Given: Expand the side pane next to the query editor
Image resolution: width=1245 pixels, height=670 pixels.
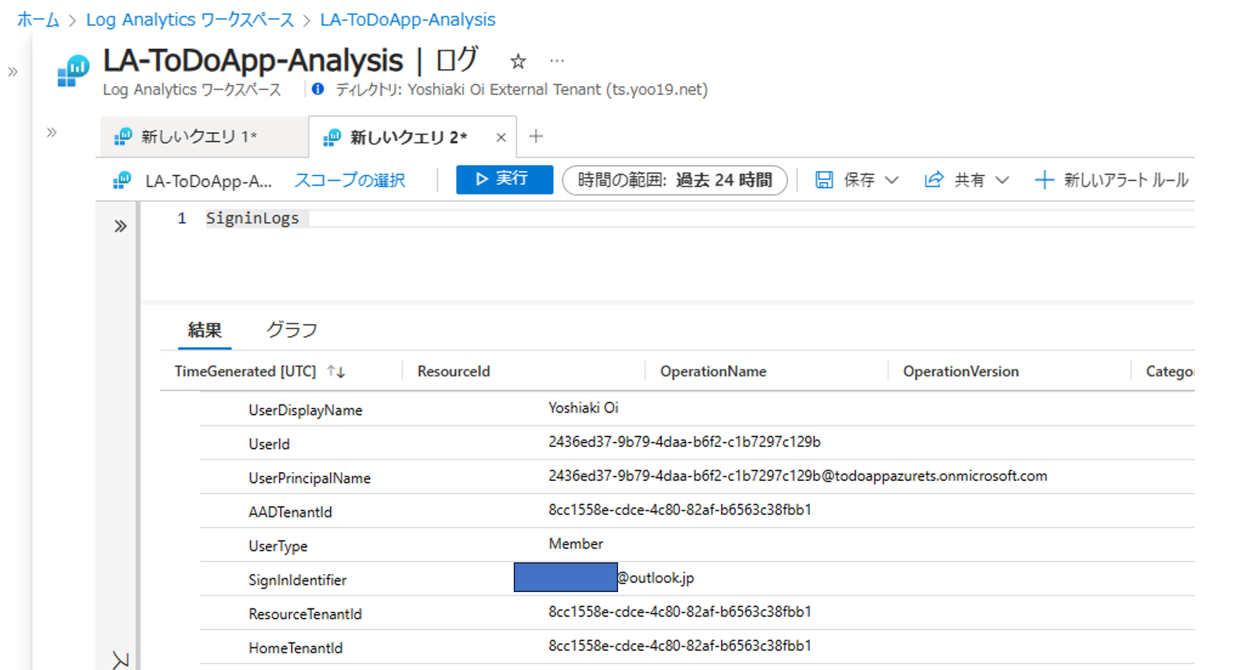Looking at the screenshot, I should tap(120, 226).
